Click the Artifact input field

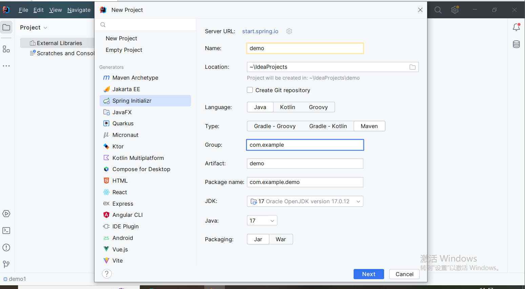tap(305, 163)
